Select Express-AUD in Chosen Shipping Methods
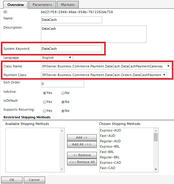Viewport: 174px width, 184px height. [126, 130]
